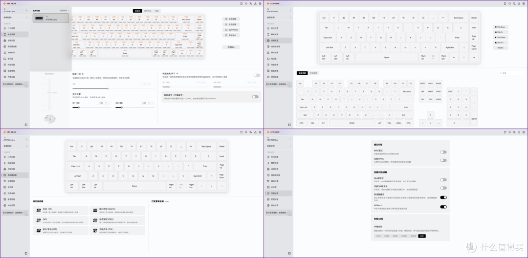Open 宏设置 macro icon in bottom-right window sidebar

click(x=269, y=187)
